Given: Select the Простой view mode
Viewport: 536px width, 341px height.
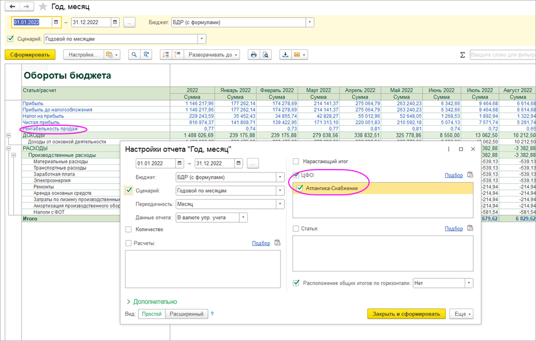Looking at the screenshot, I should pos(151,314).
